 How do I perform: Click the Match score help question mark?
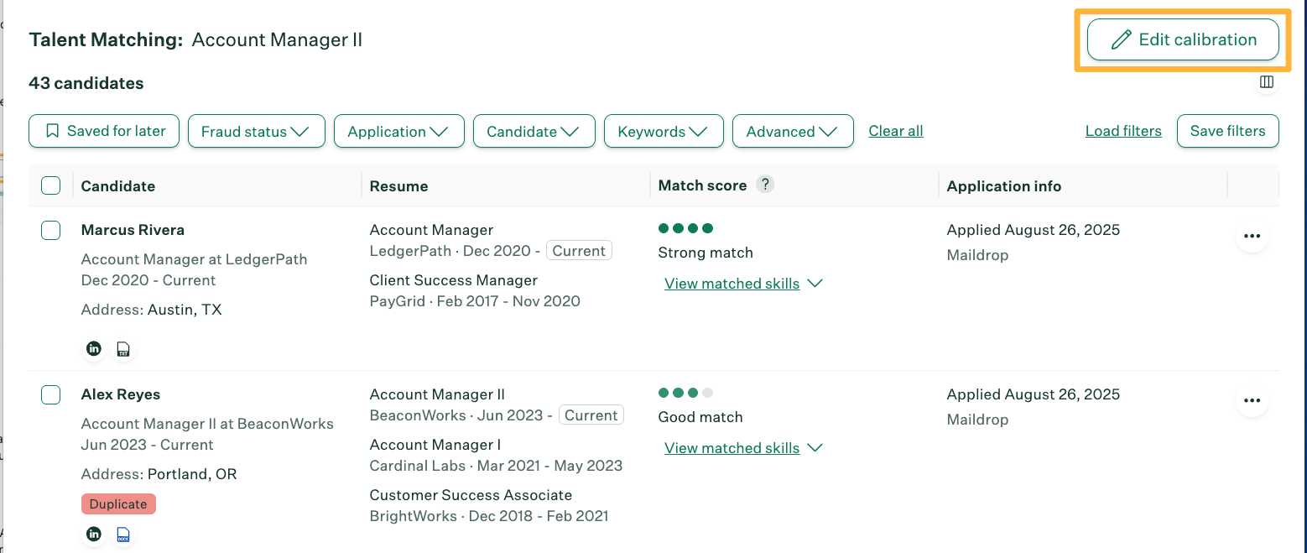pos(764,185)
